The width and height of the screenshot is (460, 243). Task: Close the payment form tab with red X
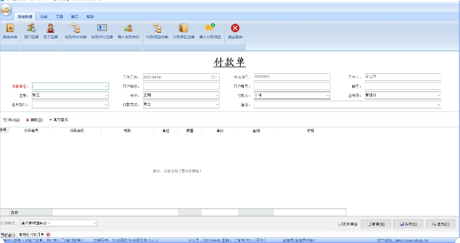tap(48, 235)
